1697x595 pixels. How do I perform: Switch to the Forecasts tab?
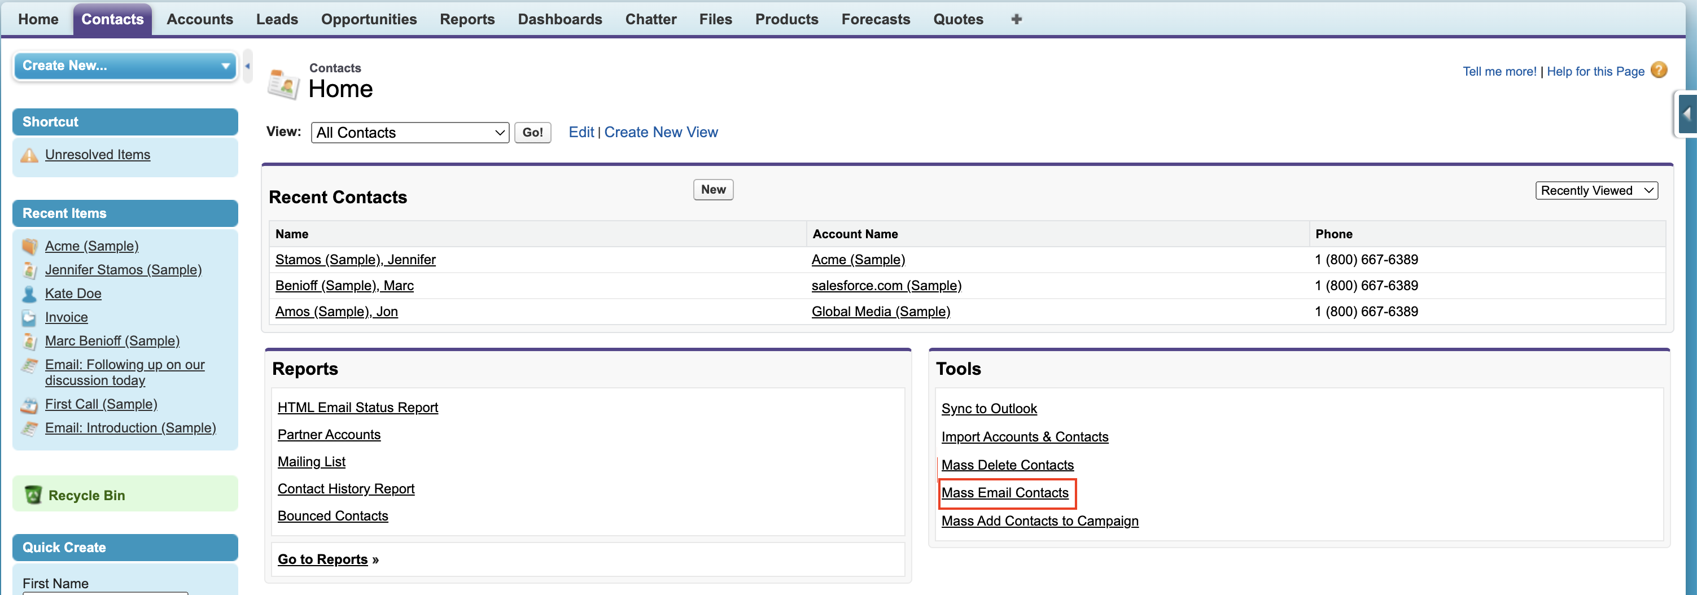tap(876, 19)
